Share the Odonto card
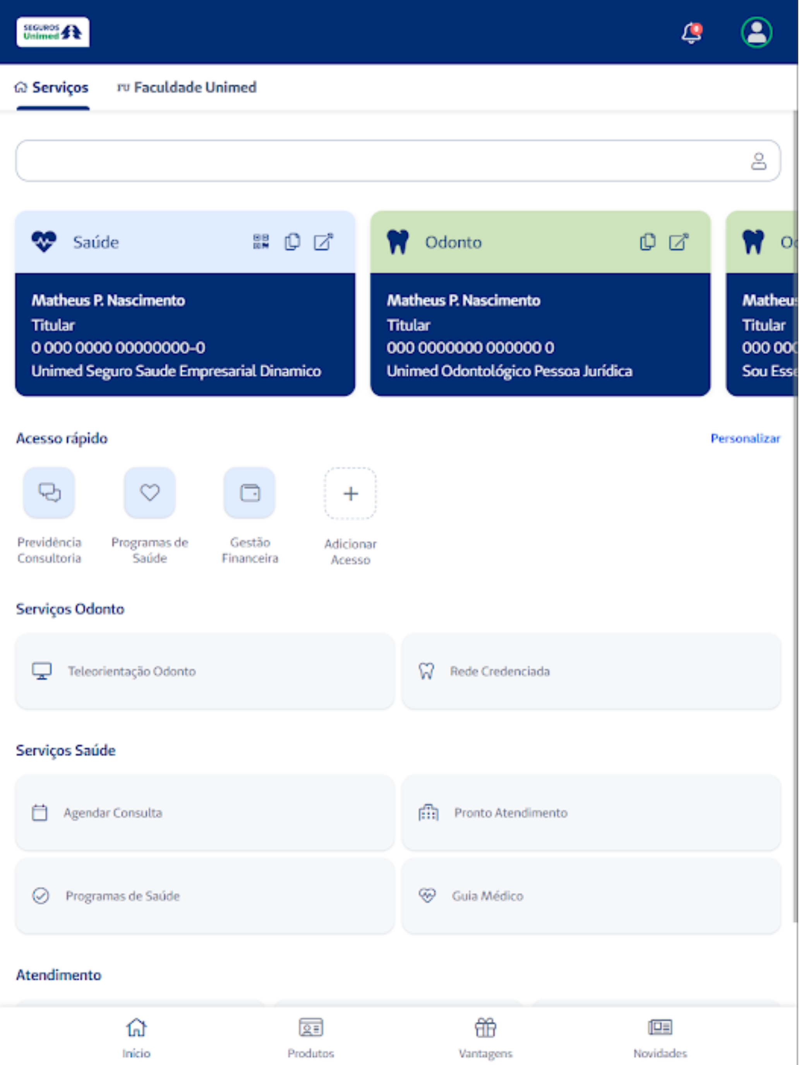This screenshot has width=799, height=1065. tap(679, 242)
